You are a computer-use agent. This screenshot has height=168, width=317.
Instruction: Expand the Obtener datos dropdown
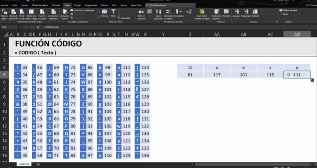tap(5, 15)
